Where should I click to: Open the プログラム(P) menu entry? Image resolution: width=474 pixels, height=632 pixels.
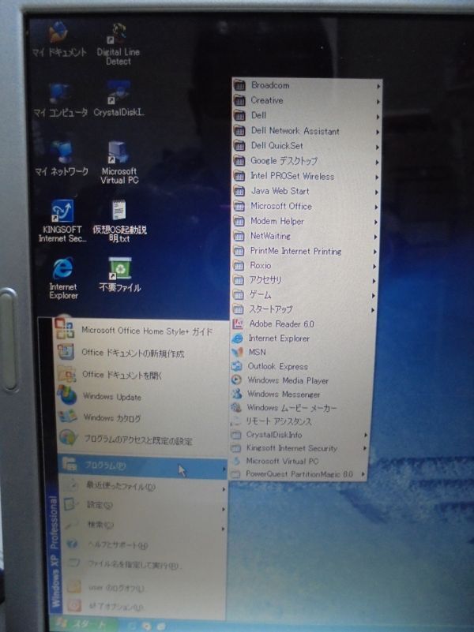(x=143, y=467)
